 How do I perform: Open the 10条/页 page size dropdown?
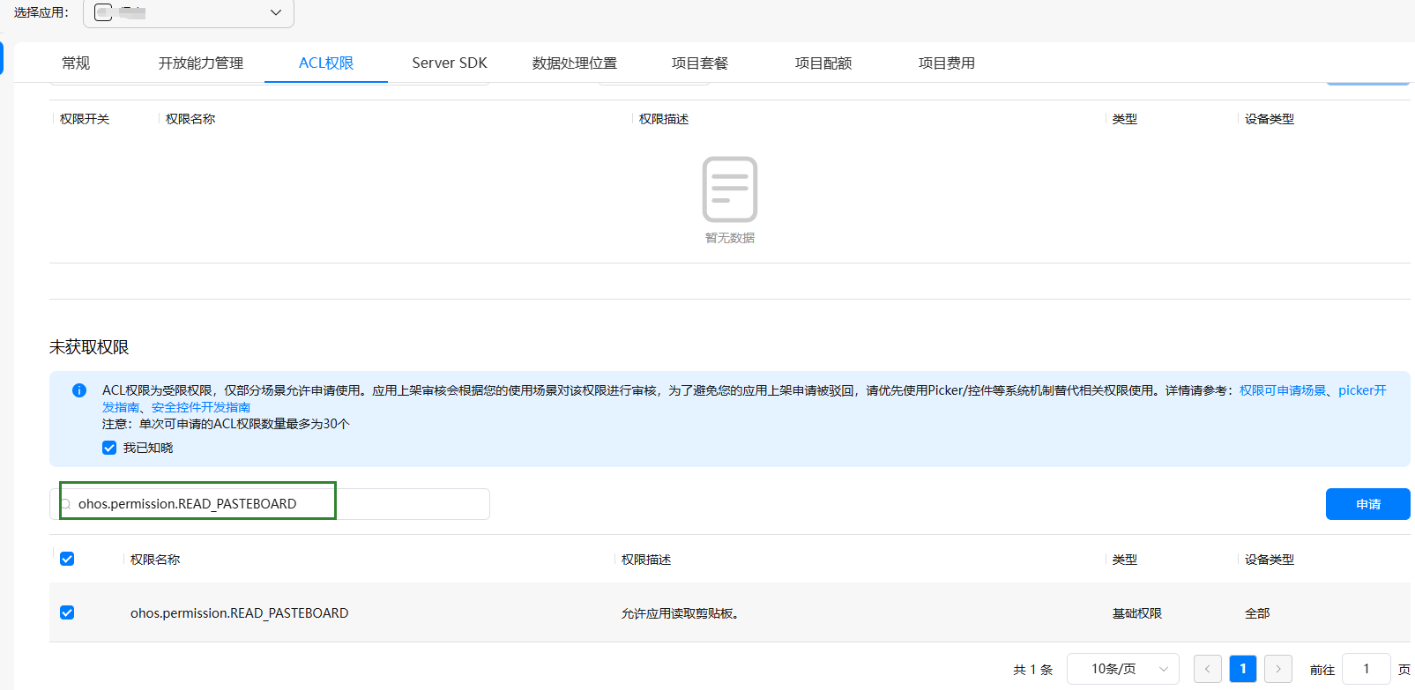pos(1123,669)
